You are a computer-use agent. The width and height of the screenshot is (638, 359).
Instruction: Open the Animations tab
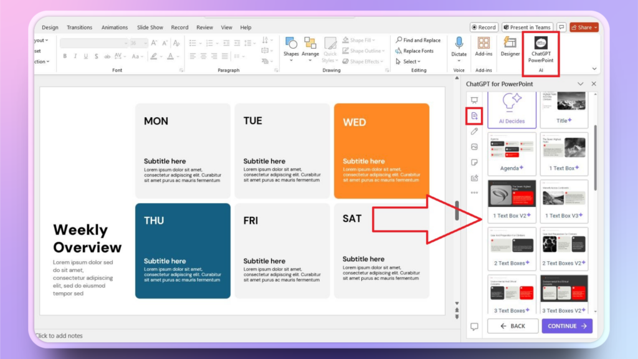coord(115,27)
